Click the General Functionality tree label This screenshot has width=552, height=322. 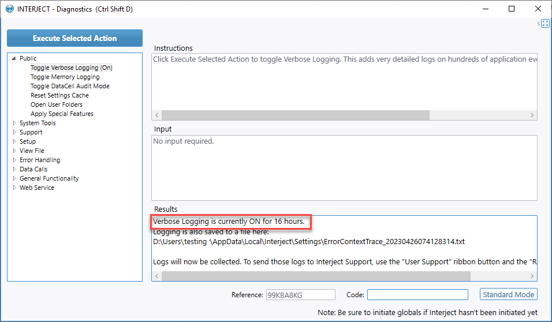point(49,178)
